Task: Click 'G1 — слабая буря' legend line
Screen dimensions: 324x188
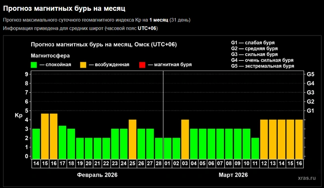Action: (253, 43)
